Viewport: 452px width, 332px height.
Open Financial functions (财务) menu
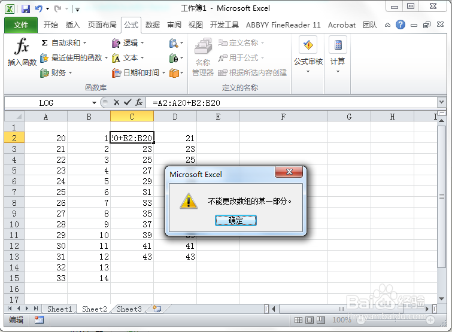[x=56, y=73]
